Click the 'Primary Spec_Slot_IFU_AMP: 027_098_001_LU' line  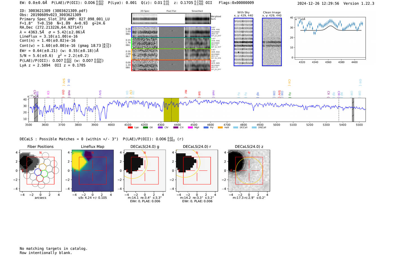pos(65,19)
